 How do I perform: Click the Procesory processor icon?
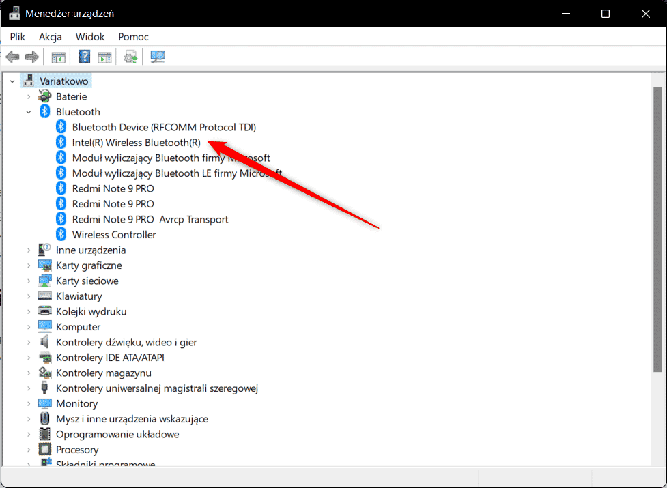pos(44,449)
